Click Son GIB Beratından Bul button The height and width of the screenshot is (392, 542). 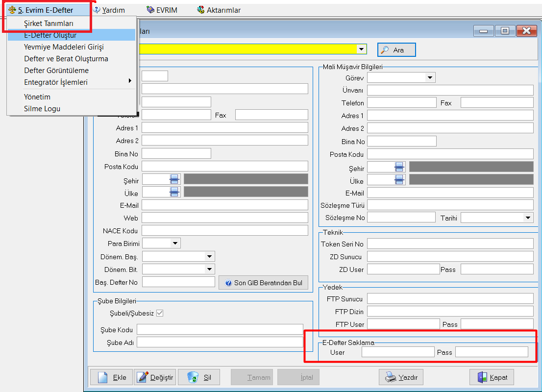(263, 283)
